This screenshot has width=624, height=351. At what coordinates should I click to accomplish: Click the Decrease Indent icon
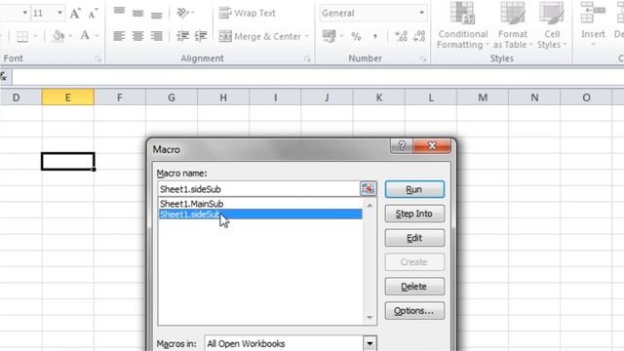(x=182, y=36)
